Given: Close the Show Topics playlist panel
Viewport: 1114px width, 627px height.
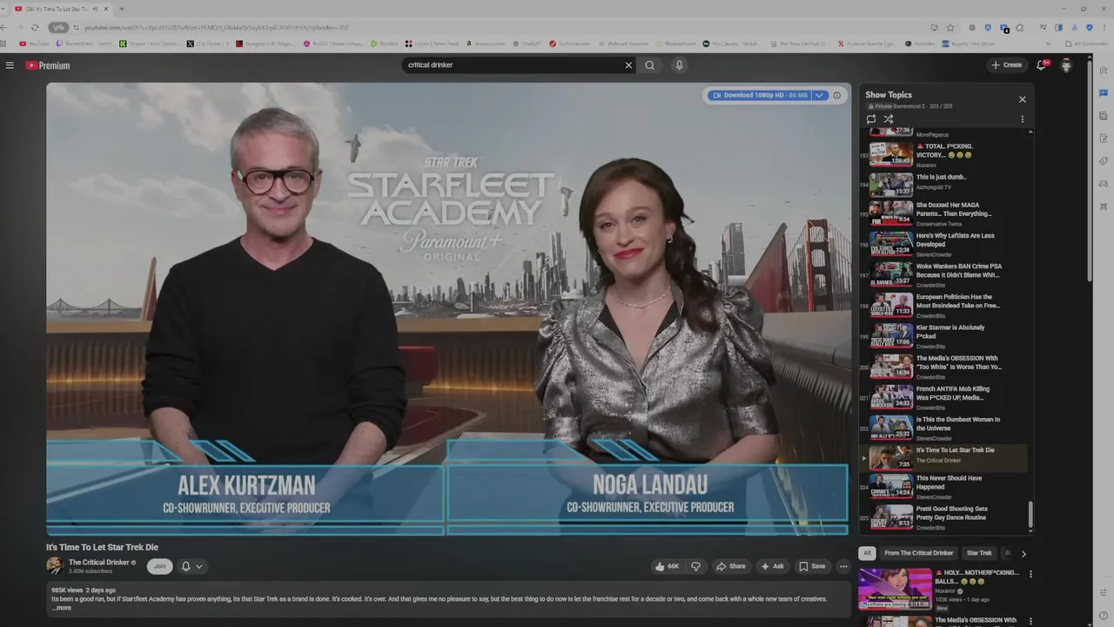Looking at the screenshot, I should coord(1023,99).
